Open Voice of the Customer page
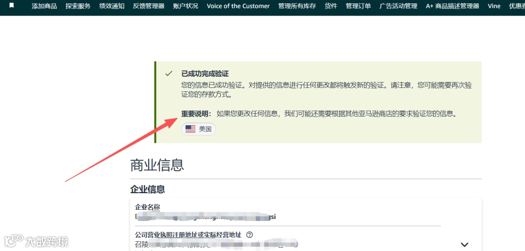Image resolution: width=525 pixels, height=251 pixels. point(238,6)
